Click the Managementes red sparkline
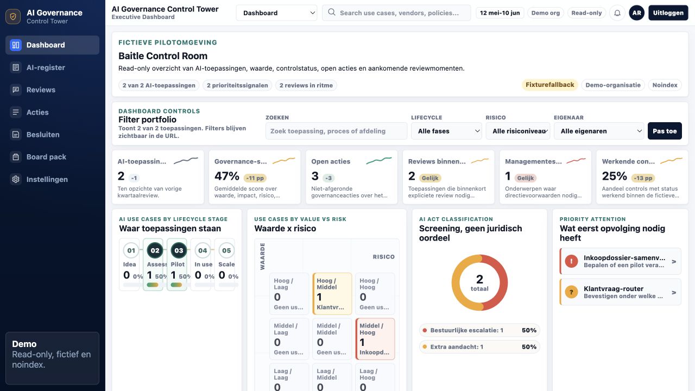The image size is (695, 391). [576, 161]
